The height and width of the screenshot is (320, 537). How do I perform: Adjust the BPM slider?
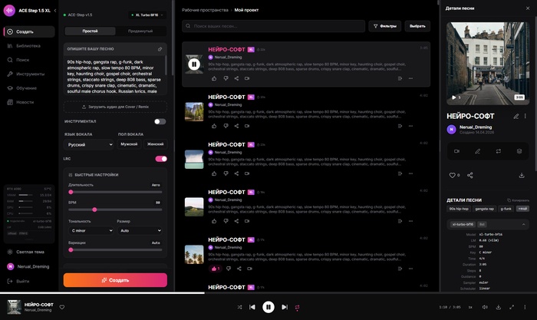point(115,209)
